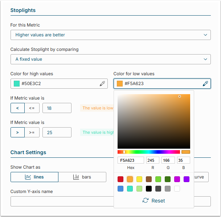Image resolution: width=221 pixels, height=217 pixels.
Task: Click the Reset refresh icon
Action: [145, 201]
